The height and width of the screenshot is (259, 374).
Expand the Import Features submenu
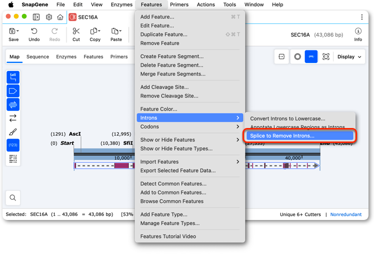click(x=190, y=161)
